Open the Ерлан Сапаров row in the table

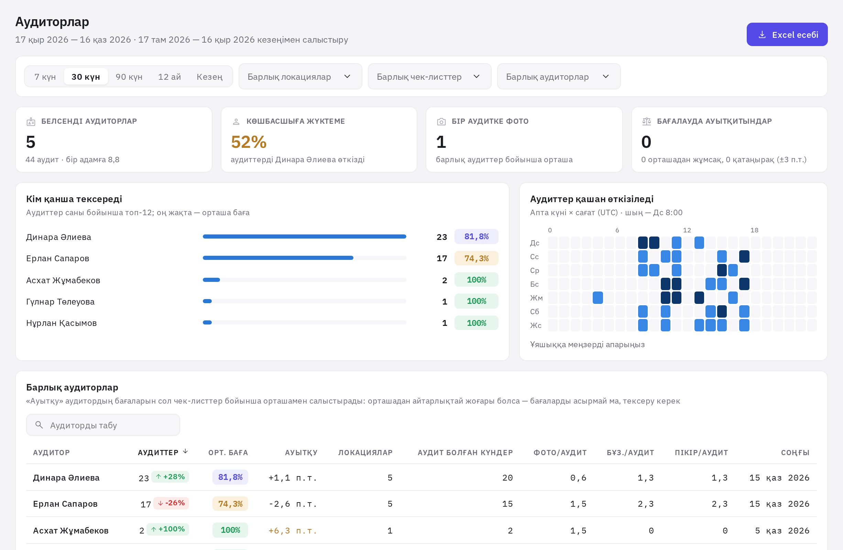(x=421, y=504)
